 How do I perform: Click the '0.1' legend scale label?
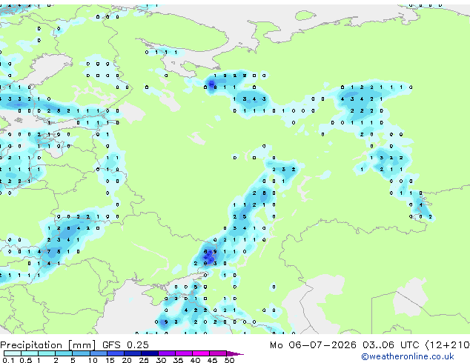click(x=8, y=360)
